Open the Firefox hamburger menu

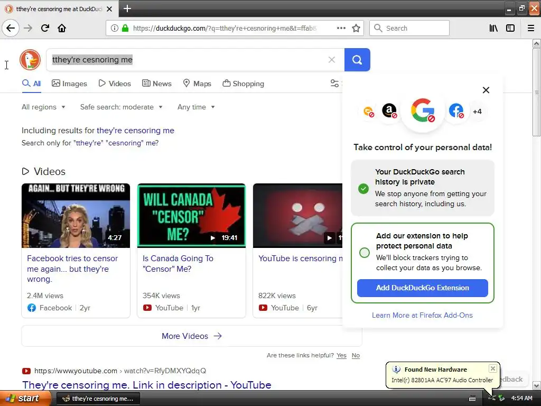pos(530,28)
